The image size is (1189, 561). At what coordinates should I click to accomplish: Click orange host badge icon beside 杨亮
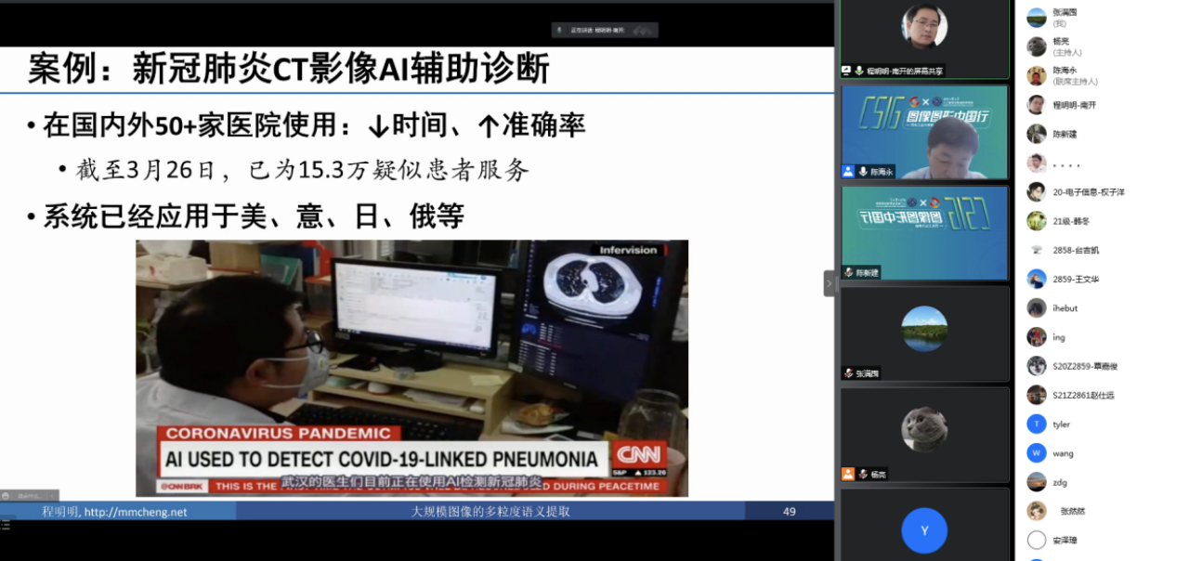click(x=848, y=474)
